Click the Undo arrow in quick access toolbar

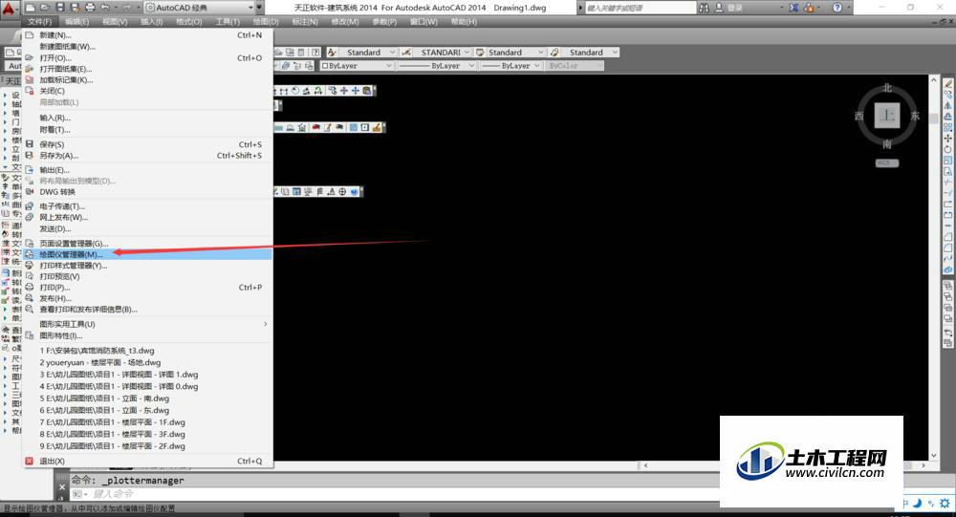point(104,8)
